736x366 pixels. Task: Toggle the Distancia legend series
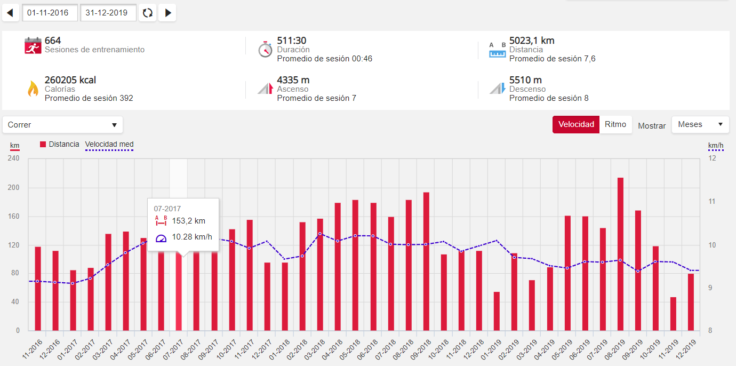[x=59, y=144]
